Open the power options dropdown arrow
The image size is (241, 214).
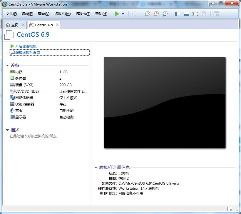pos(123,14)
